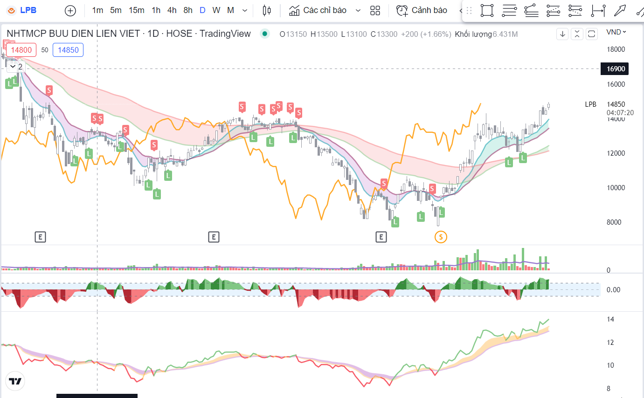Screen dimensions: 644x398
Task: Expand the indicator legend showing 2
Action: coord(15,67)
